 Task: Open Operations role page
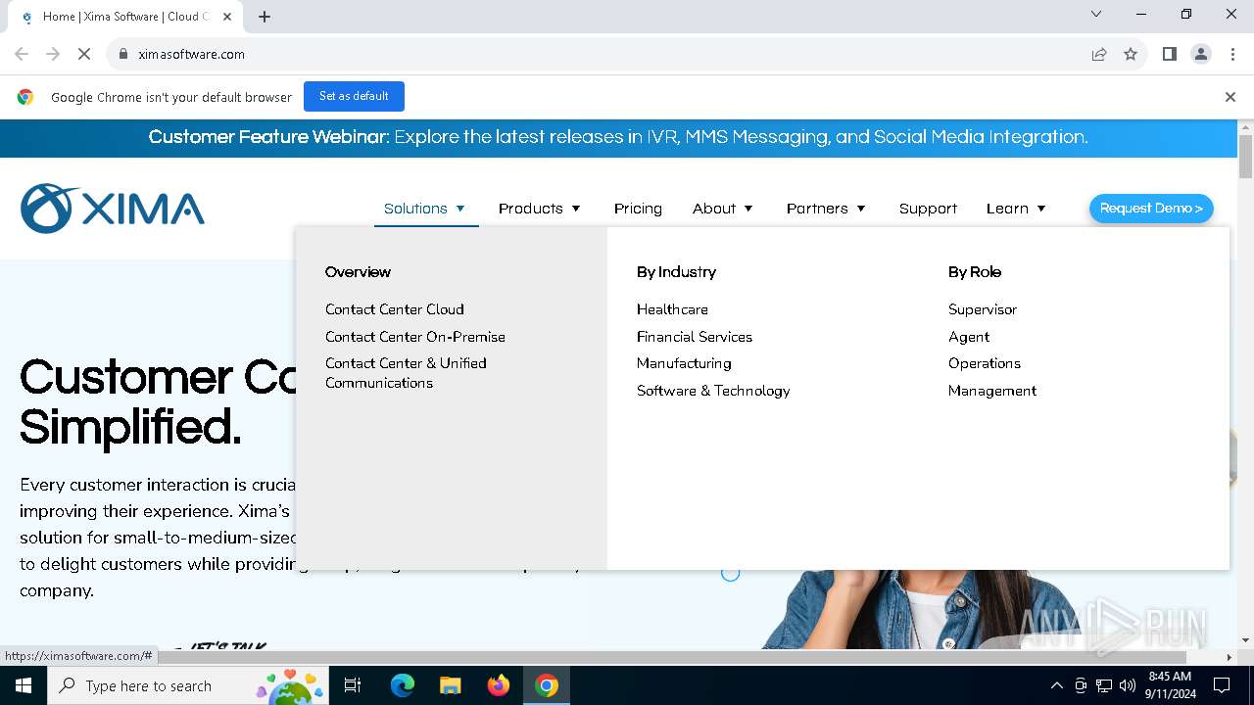click(x=985, y=363)
